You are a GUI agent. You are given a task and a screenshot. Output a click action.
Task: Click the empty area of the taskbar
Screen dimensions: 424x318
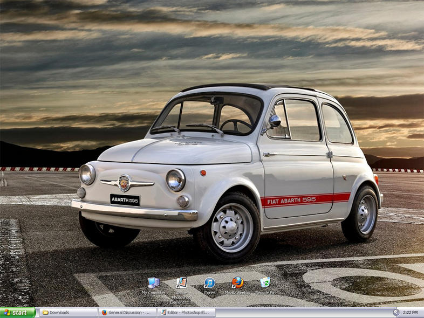[302, 313]
